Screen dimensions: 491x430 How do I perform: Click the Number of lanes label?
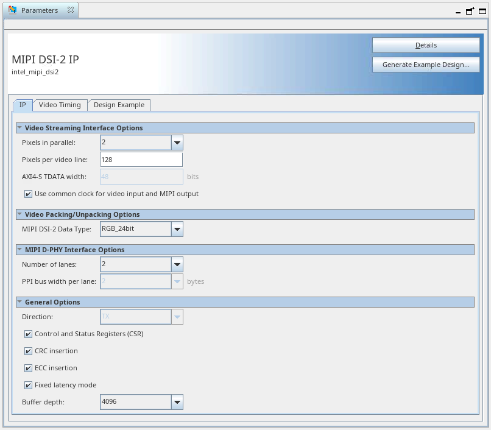click(49, 264)
